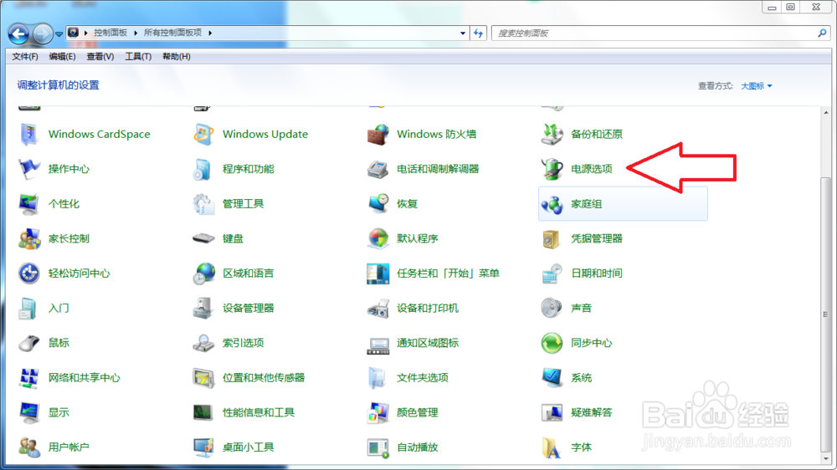Open the 文件夹选项 link
Viewport: 837px width, 470px height.
[x=422, y=378]
